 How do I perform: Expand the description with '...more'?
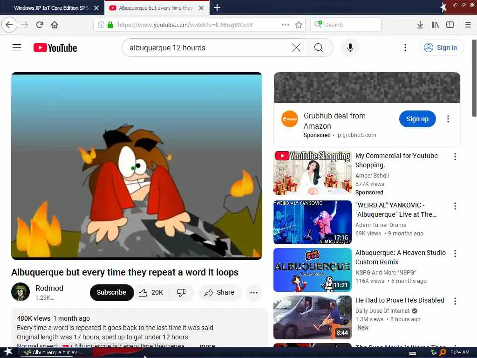(x=207, y=345)
